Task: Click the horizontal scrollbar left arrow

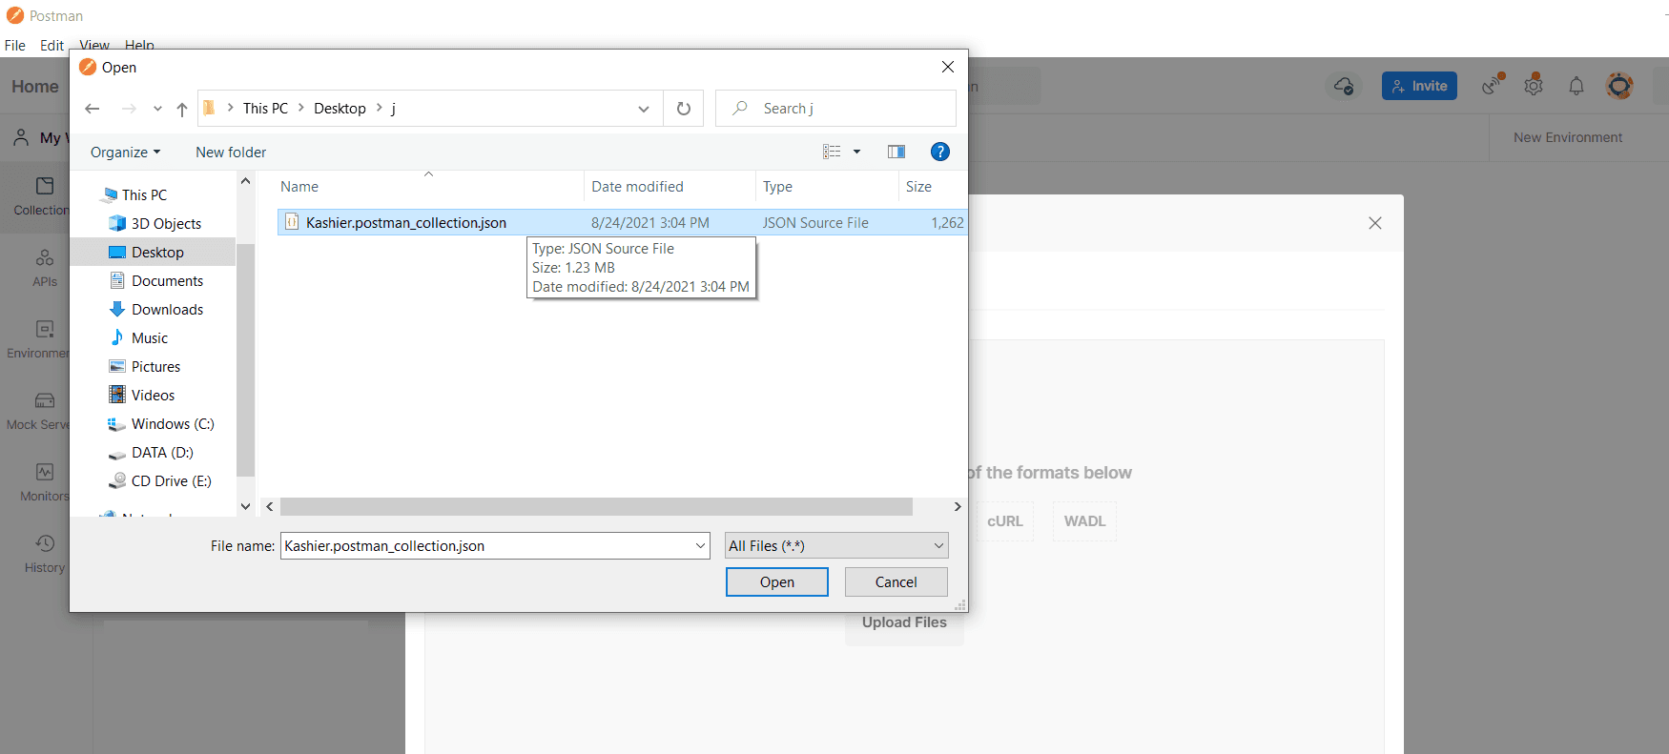Action: tap(270, 506)
